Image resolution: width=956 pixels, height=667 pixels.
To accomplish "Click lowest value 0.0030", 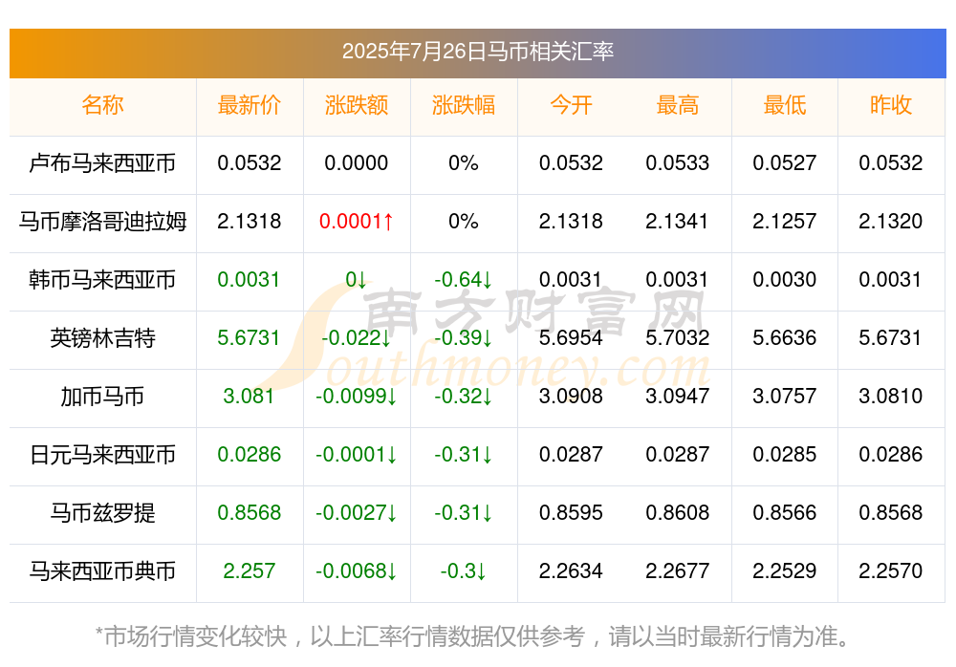I will coord(785,279).
